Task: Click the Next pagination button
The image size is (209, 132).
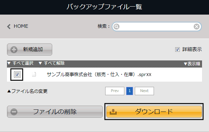Action: click(x=144, y=91)
